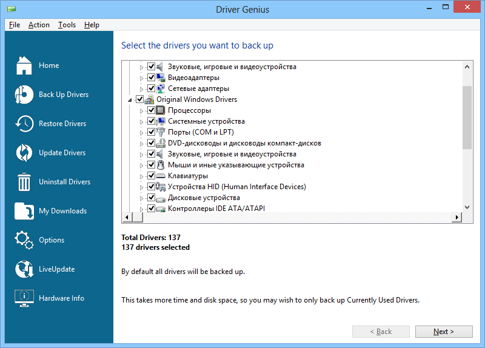Open Uninstall Drivers trash icon
Image resolution: width=485 pixels, height=348 pixels.
(x=24, y=182)
